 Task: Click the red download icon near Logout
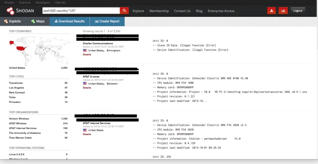coord(271,10)
